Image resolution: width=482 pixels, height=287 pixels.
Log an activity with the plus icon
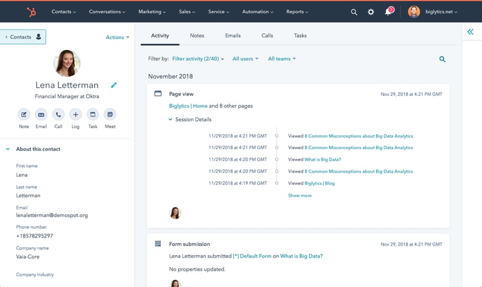pyautogui.click(x=75, y=115)
